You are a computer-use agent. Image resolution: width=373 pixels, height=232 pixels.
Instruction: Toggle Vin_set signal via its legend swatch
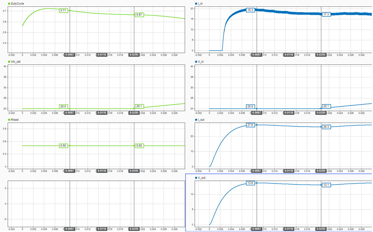coord(9,61)
